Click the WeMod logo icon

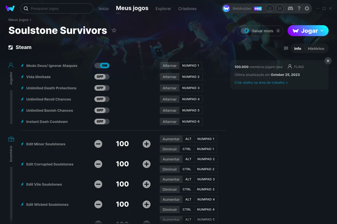10,8
